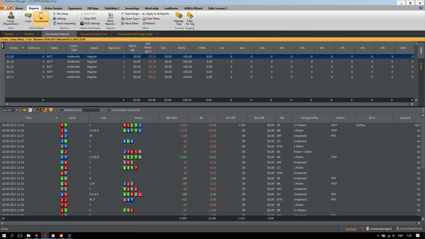Click Stop HUD
This screenshot has width=425, height=239.
point(88,18)
